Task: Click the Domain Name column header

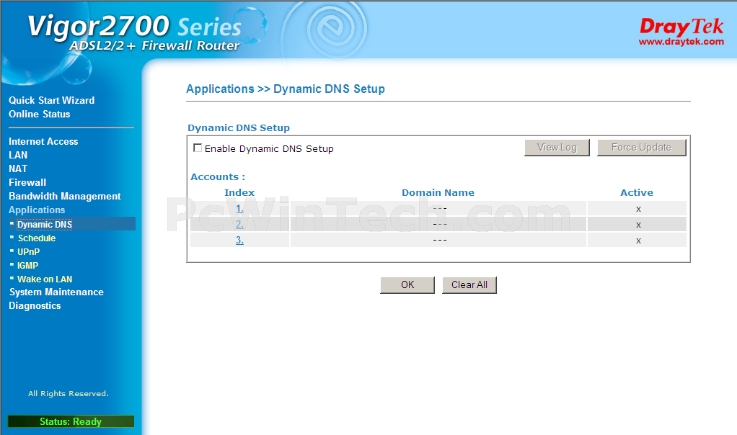Action: point(438,192)
